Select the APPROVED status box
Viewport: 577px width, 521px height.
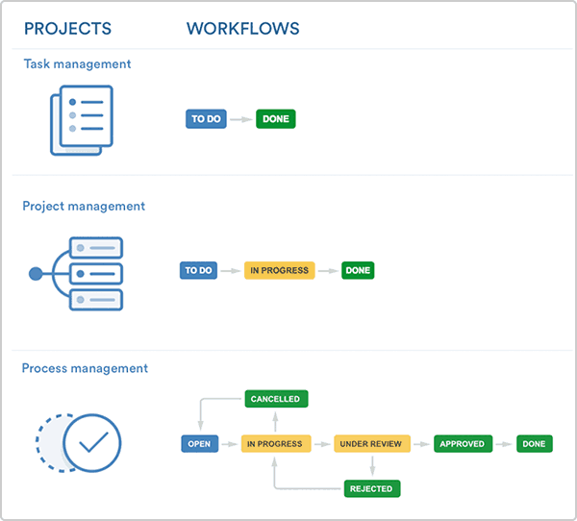(x=463, y=444)
